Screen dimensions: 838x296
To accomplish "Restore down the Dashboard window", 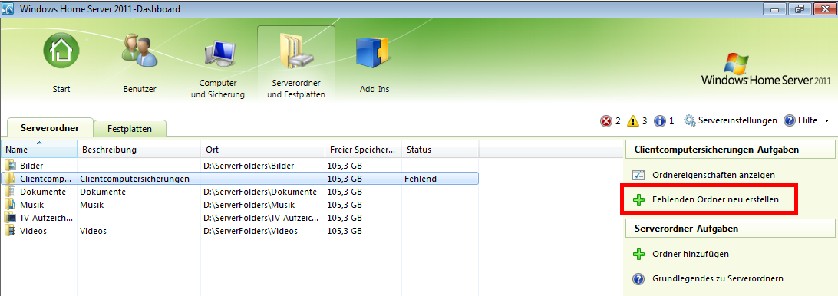I will coord(800,9).
